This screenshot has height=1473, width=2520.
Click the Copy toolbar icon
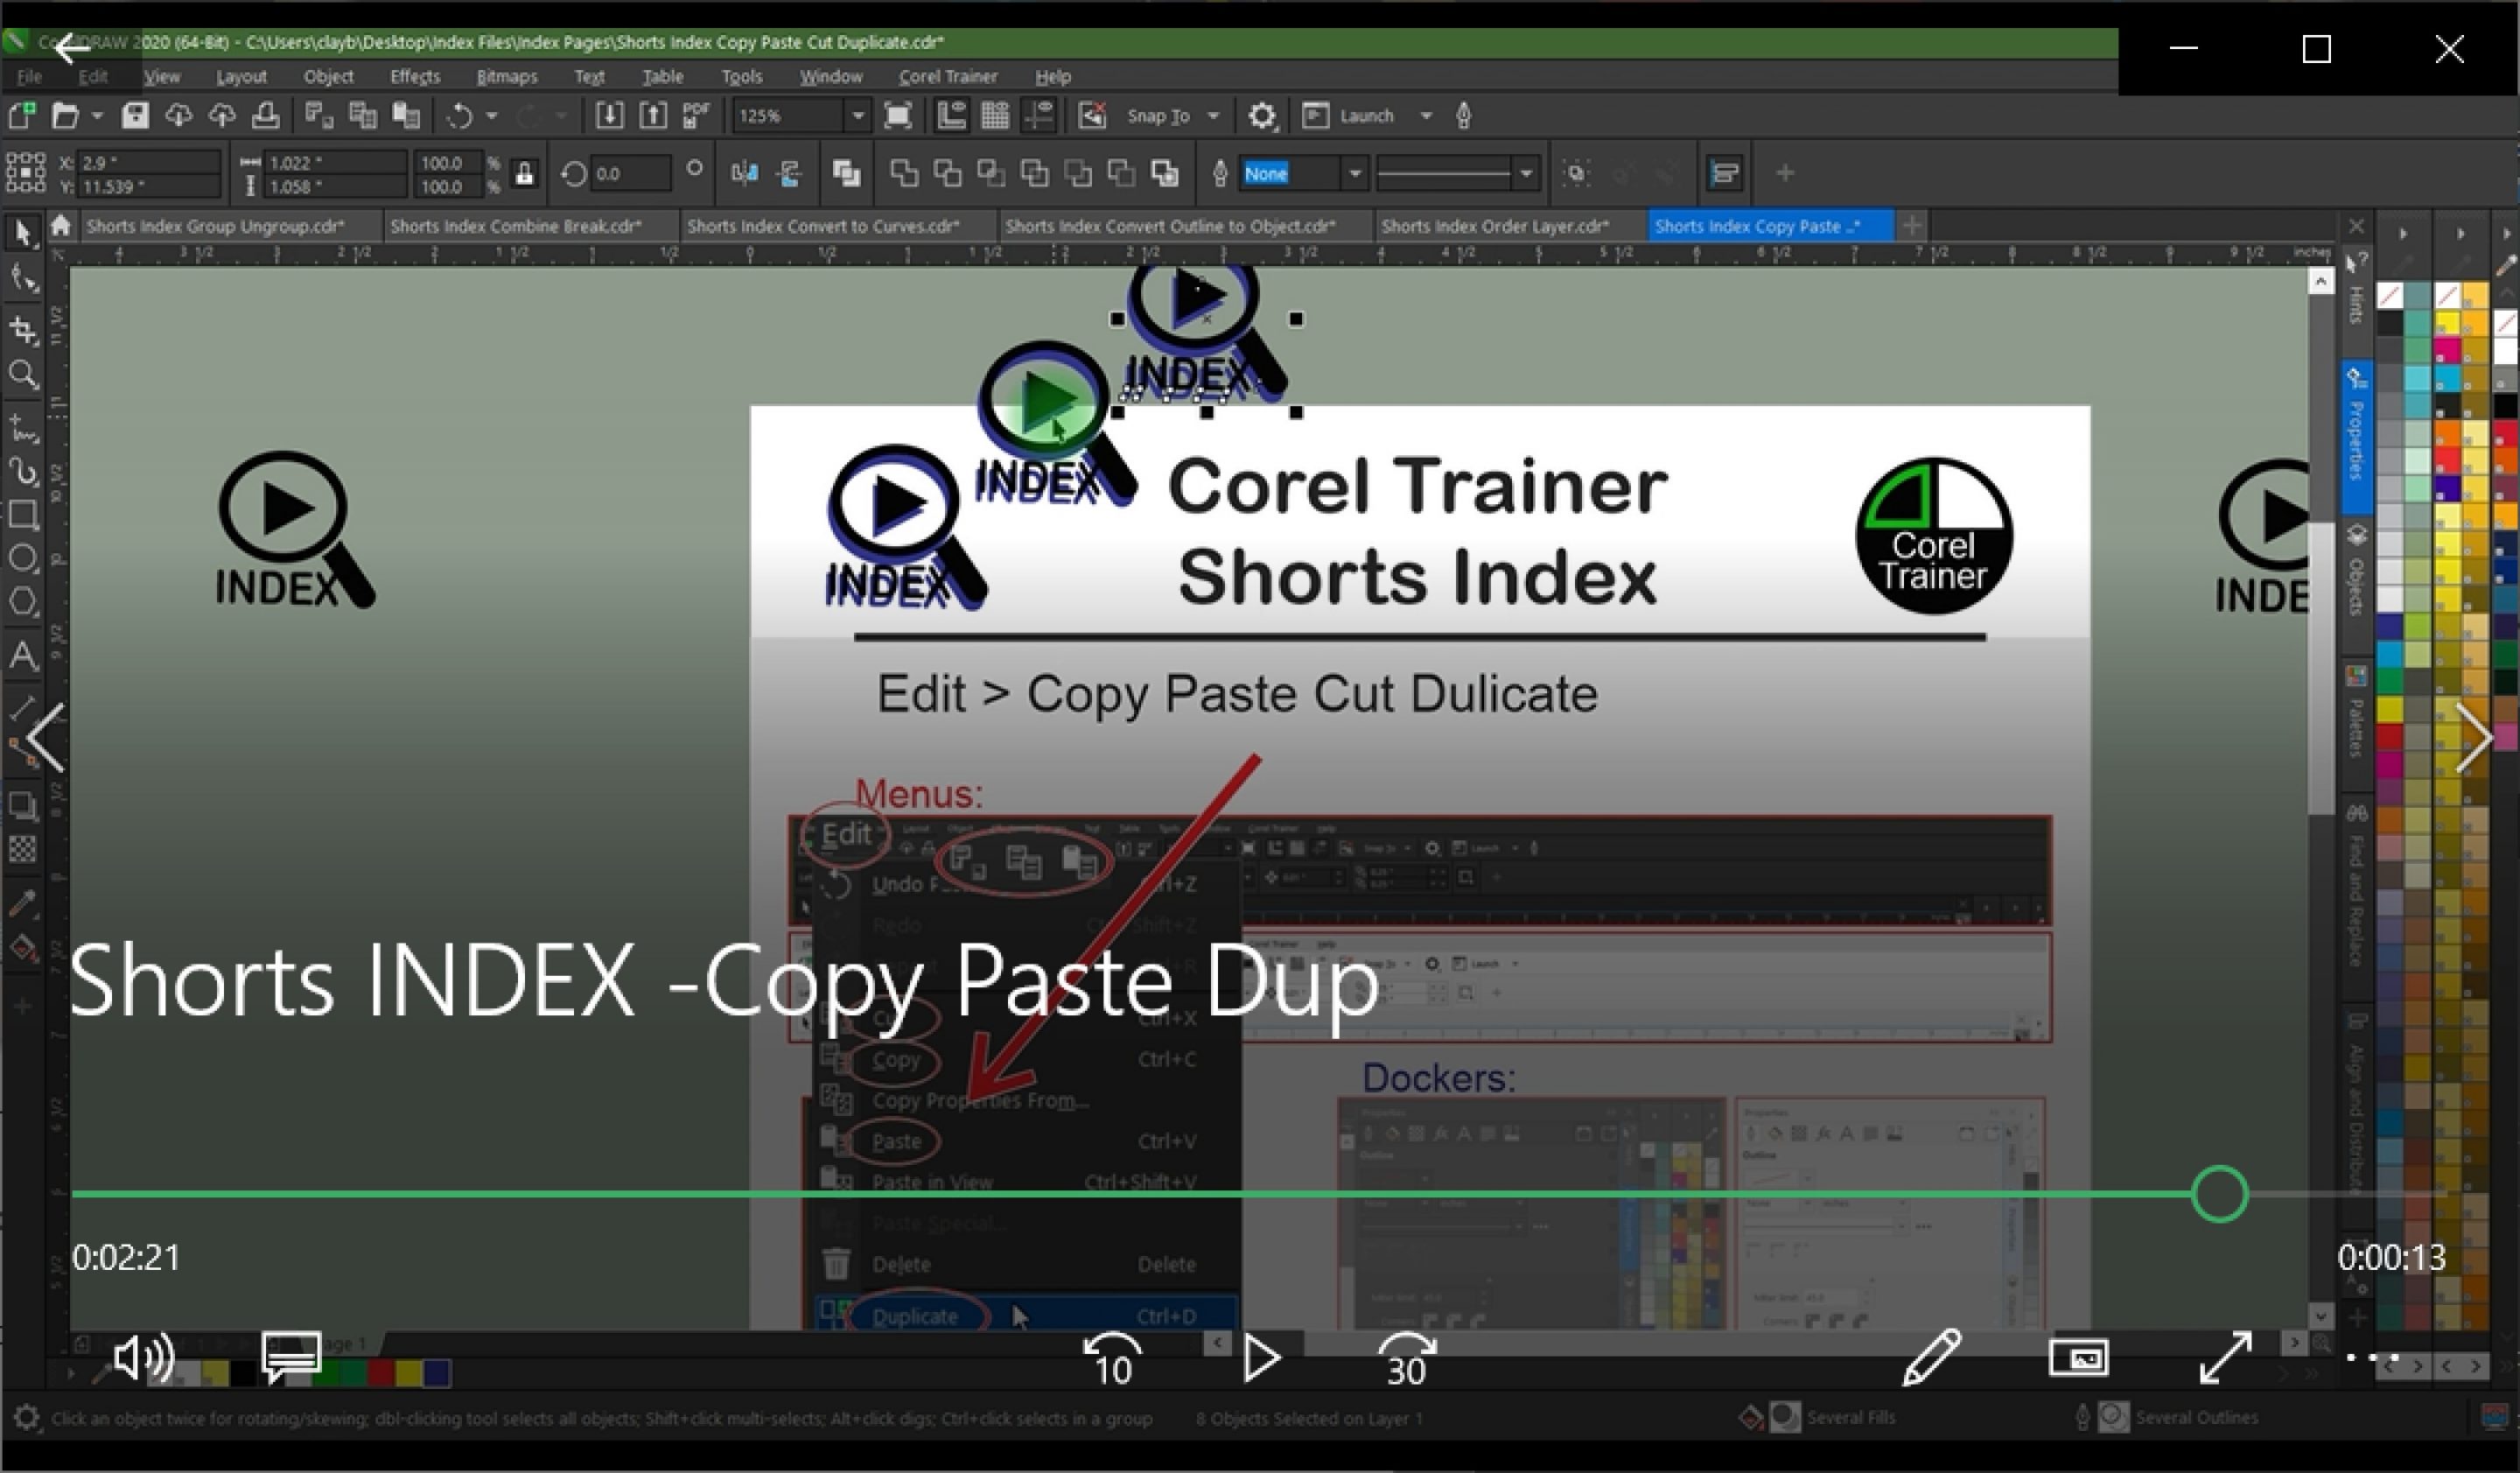[x=362, y=116]
